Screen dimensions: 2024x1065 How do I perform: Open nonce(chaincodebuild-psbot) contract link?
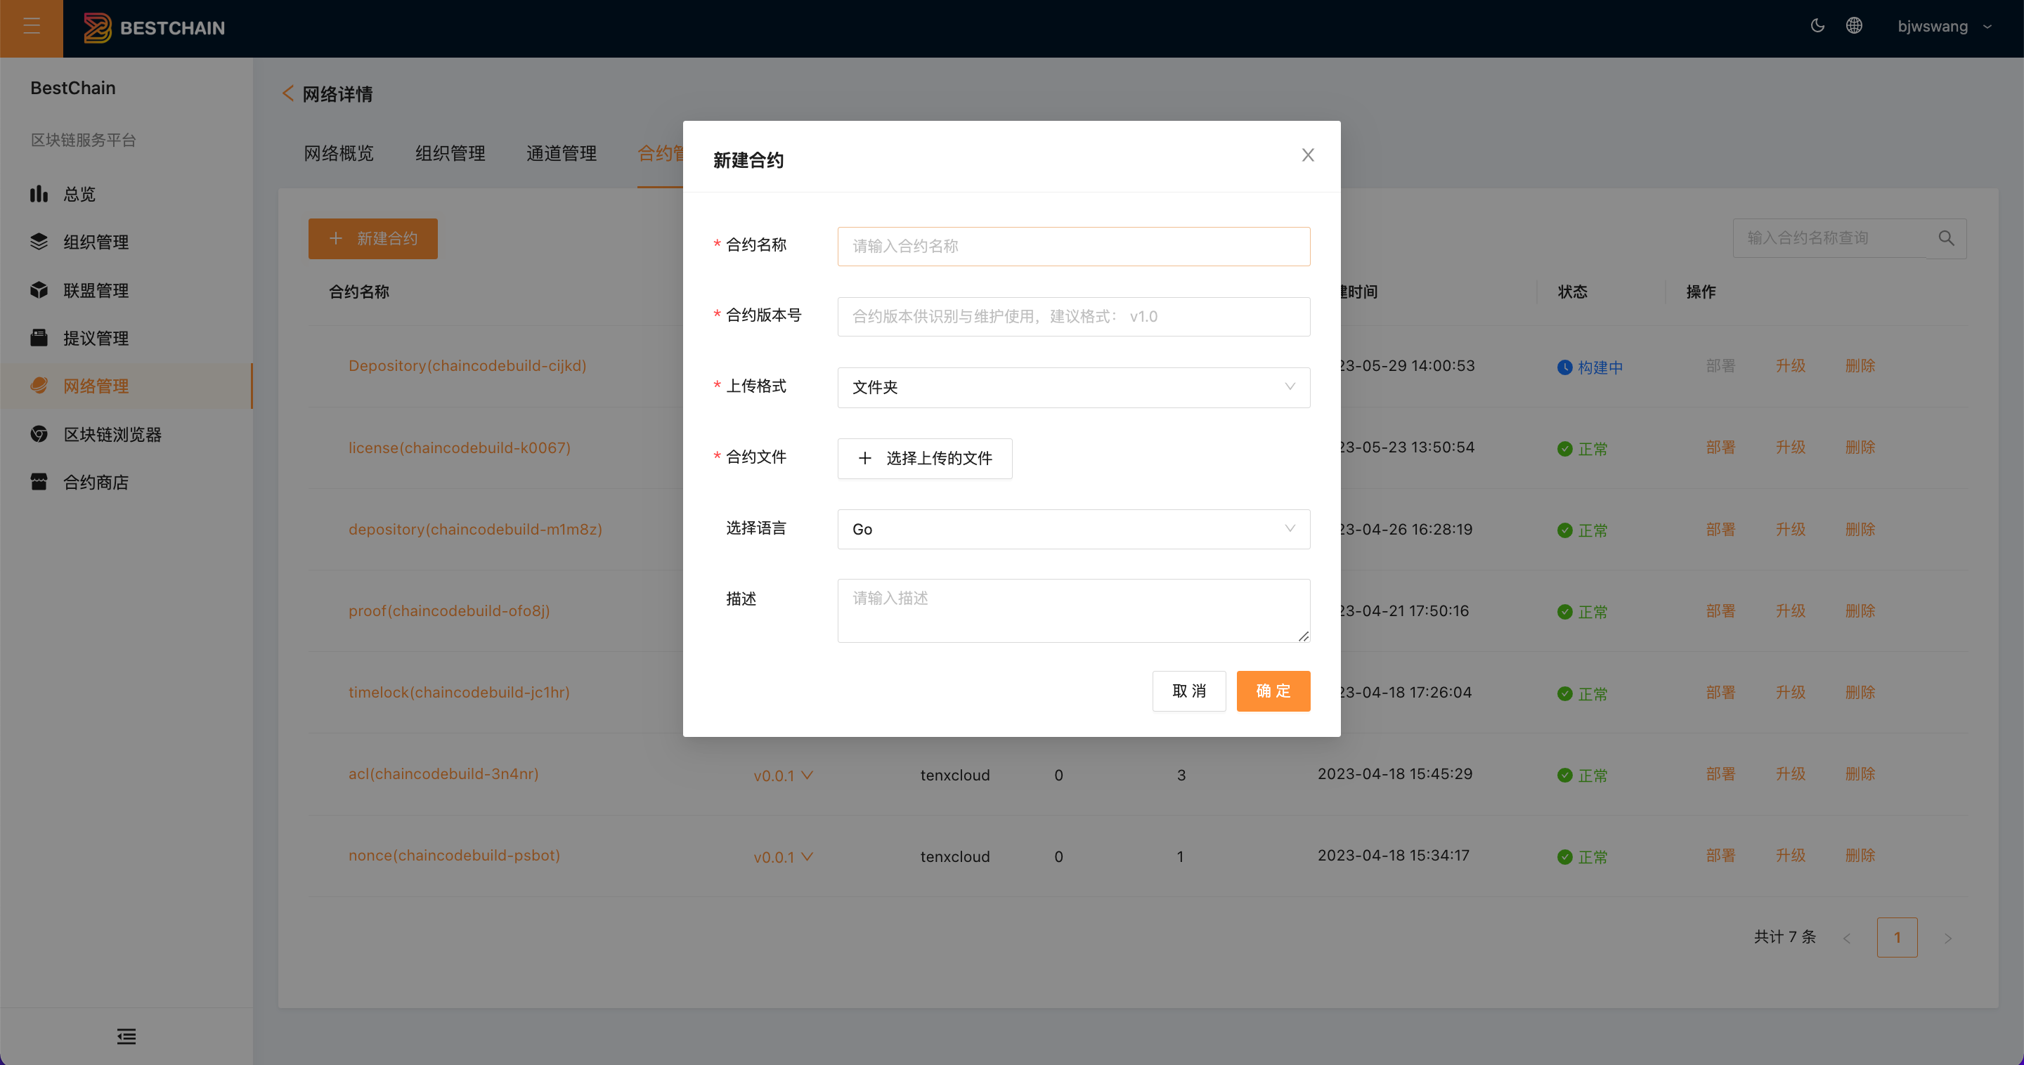(x=454, y=856)
